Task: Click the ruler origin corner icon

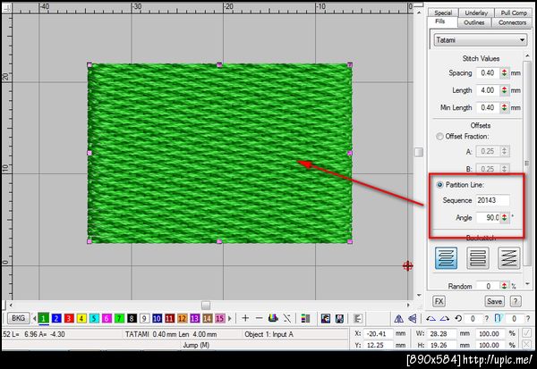Action: click(6, 7)
